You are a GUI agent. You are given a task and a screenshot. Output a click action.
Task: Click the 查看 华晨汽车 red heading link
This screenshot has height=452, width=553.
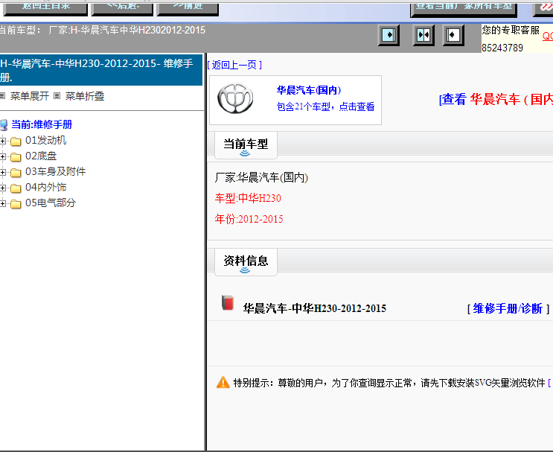496,100
